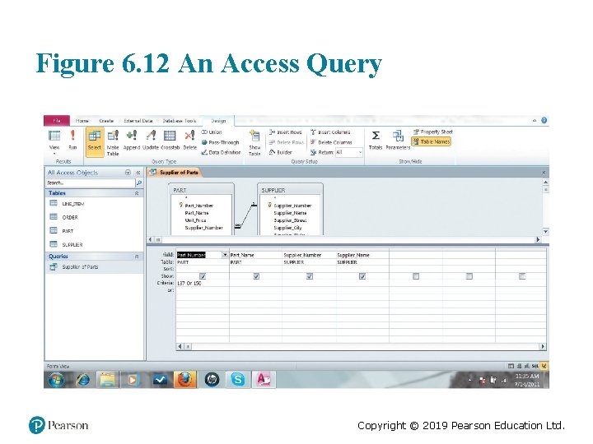Close the Supplier of Parts query tab
The height and width of the screenshot is (444, 593).
(544, 173)
